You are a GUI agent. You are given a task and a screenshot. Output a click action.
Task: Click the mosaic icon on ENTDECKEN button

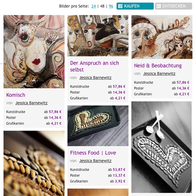[x=159, y=6]
